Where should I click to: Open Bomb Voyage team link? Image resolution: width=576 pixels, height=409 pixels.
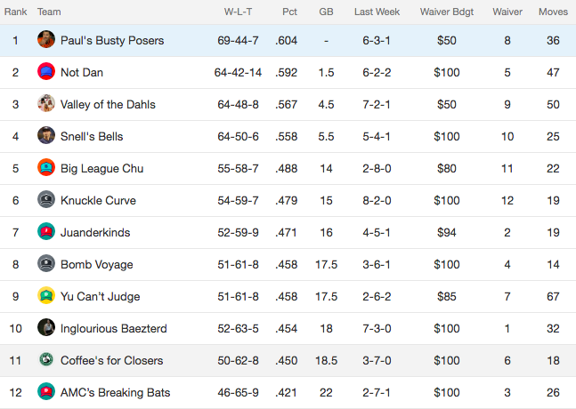point(97,264)
